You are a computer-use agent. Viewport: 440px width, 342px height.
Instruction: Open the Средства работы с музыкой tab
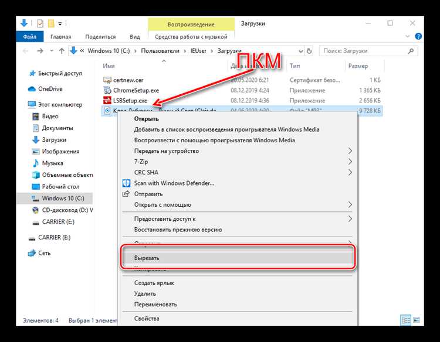pos(191,37)
